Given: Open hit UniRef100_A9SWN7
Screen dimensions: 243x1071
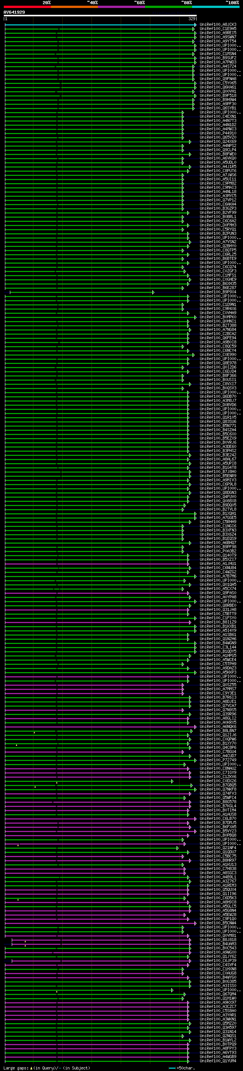Looking at the screenshot, I should [x=218, y=37].
